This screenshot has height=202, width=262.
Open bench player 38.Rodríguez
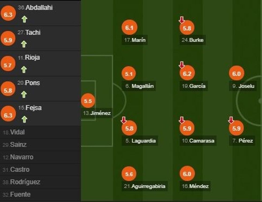pos(21,182)
